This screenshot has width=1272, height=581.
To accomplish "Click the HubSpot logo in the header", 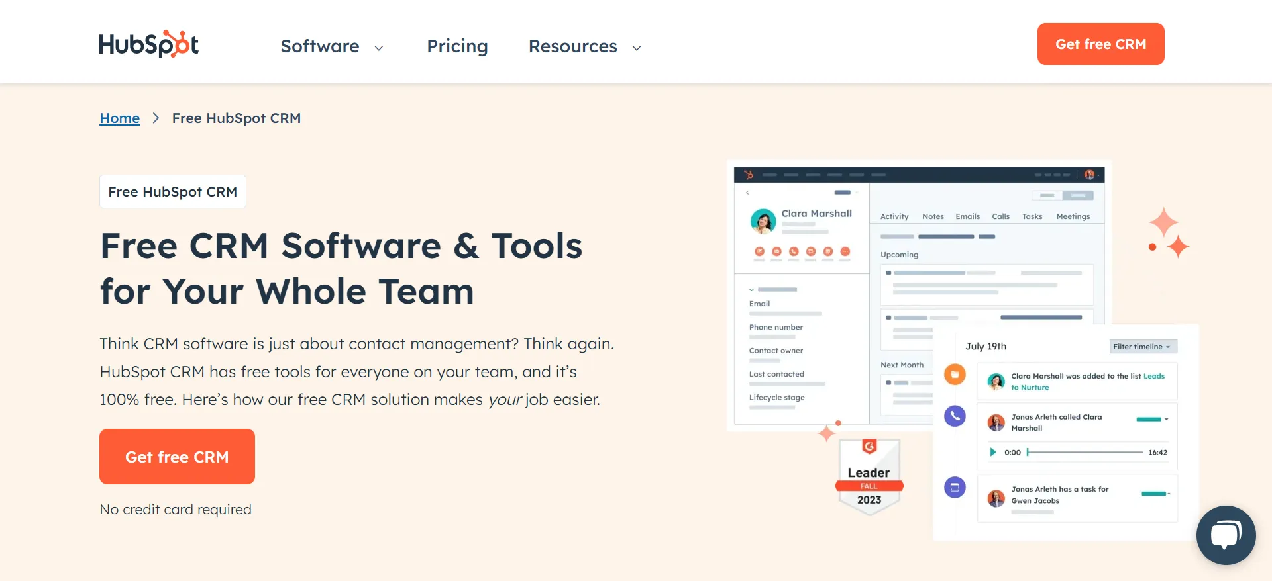I will (x=148, y=44).
